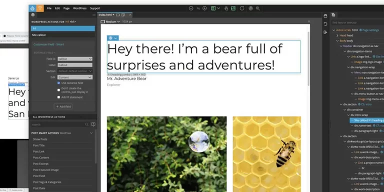Open the Edit menu
The width and height of the screenshot is (384, 192).
click(x=57, y=8)
